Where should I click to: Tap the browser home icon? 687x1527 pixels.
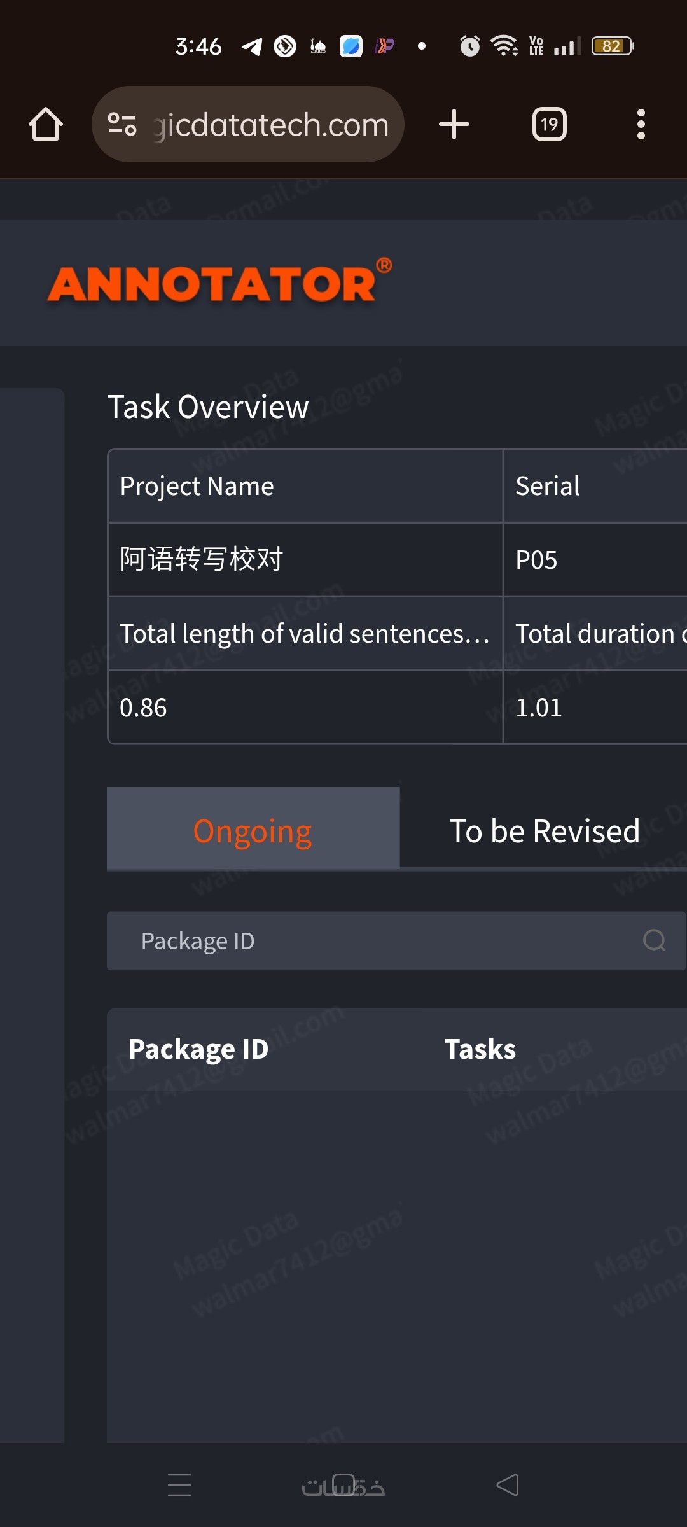coord(46,124)
